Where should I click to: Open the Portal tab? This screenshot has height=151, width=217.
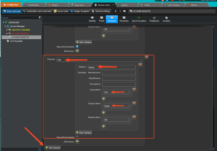(102, 19)
